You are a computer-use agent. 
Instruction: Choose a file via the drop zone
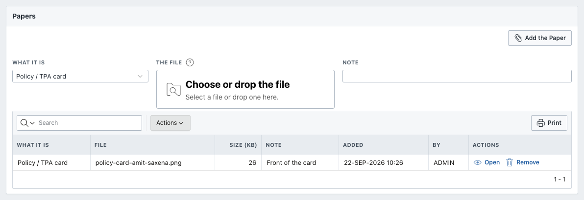[x=245, y=89]
